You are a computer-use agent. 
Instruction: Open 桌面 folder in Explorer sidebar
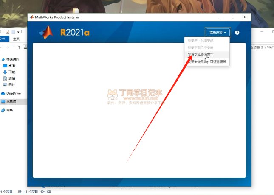(12, 66)
